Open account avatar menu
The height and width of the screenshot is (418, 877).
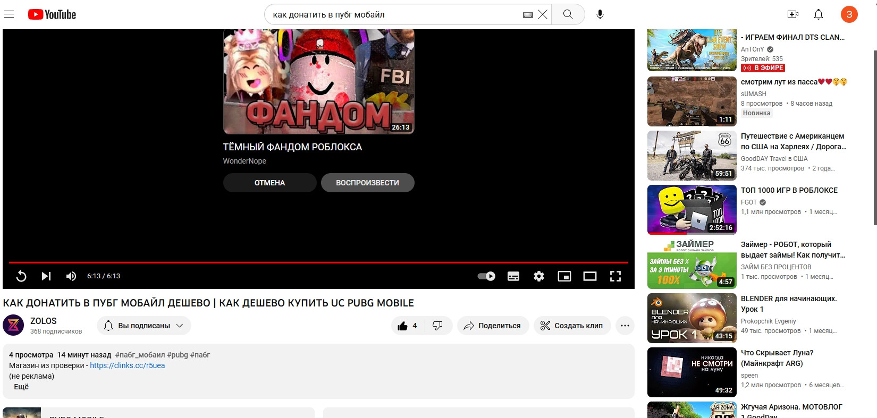(x=849, y=14)
